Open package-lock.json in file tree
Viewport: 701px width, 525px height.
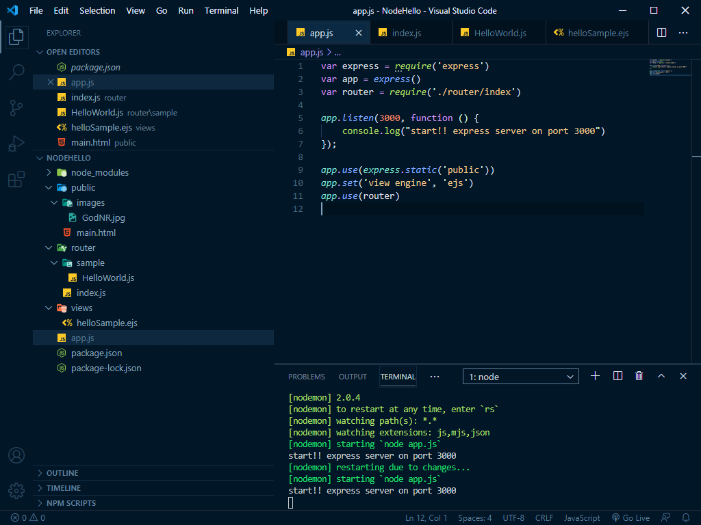[x=153, y=368]
